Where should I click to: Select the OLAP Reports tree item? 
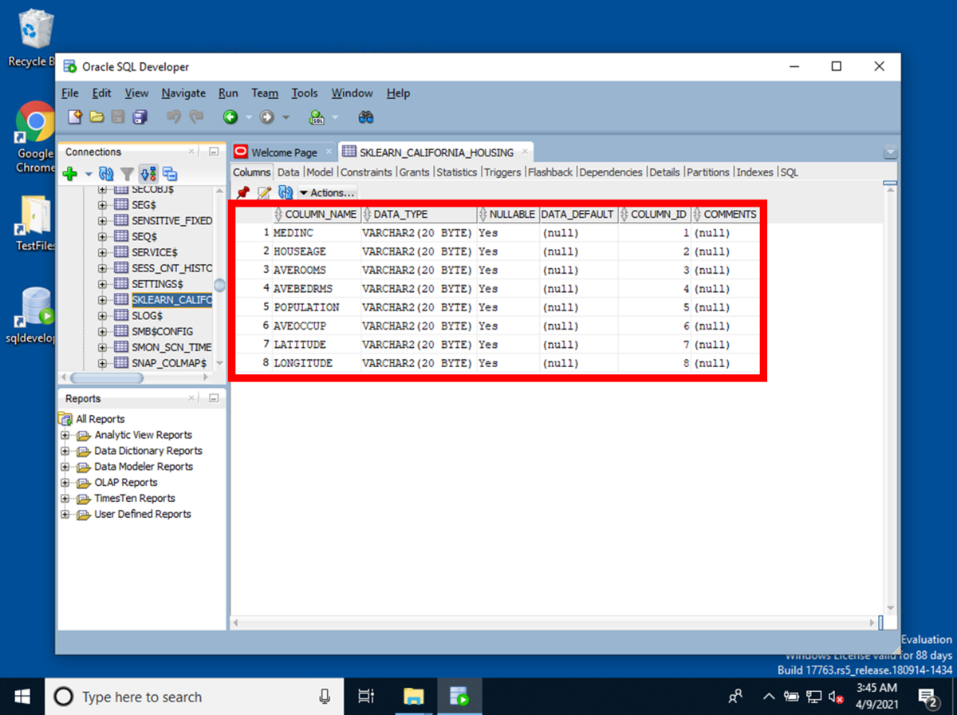coord(126,483)
